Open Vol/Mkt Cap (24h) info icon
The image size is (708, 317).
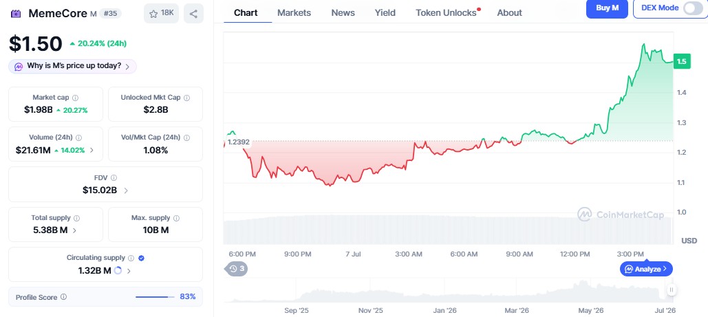pyautogui.click(x=186, y=138)
